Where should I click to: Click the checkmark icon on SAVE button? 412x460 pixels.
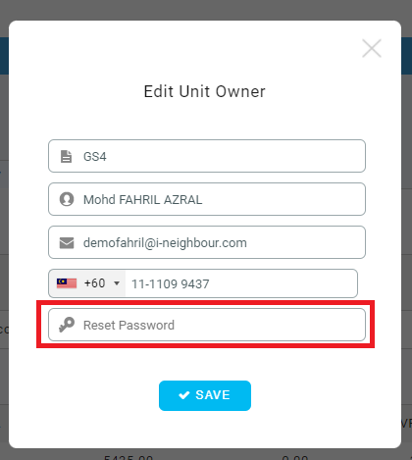click(184, 395)
